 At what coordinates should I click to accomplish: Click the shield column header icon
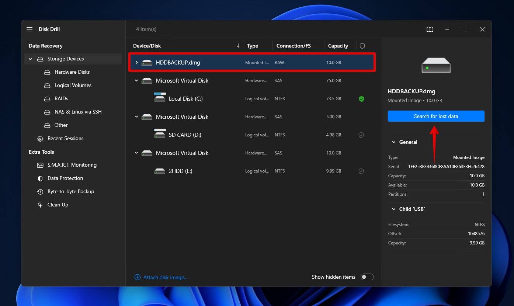[x=362, y=46]
